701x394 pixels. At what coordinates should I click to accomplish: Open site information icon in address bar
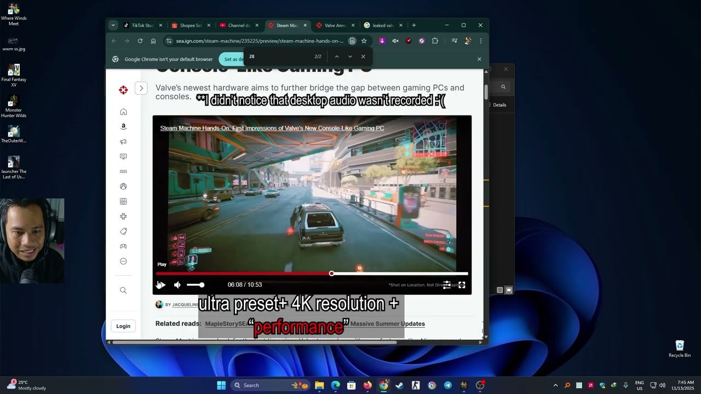[169, 40]
